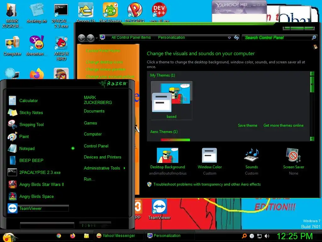The height and width of the screenshot is (242, 322).
Task: Click the Start button orb
Action: pos(9,237)
